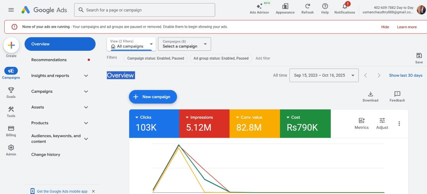Viewport: 427px width, 194px height.
Task: Click New campaign button
Action: coord(153,97)
